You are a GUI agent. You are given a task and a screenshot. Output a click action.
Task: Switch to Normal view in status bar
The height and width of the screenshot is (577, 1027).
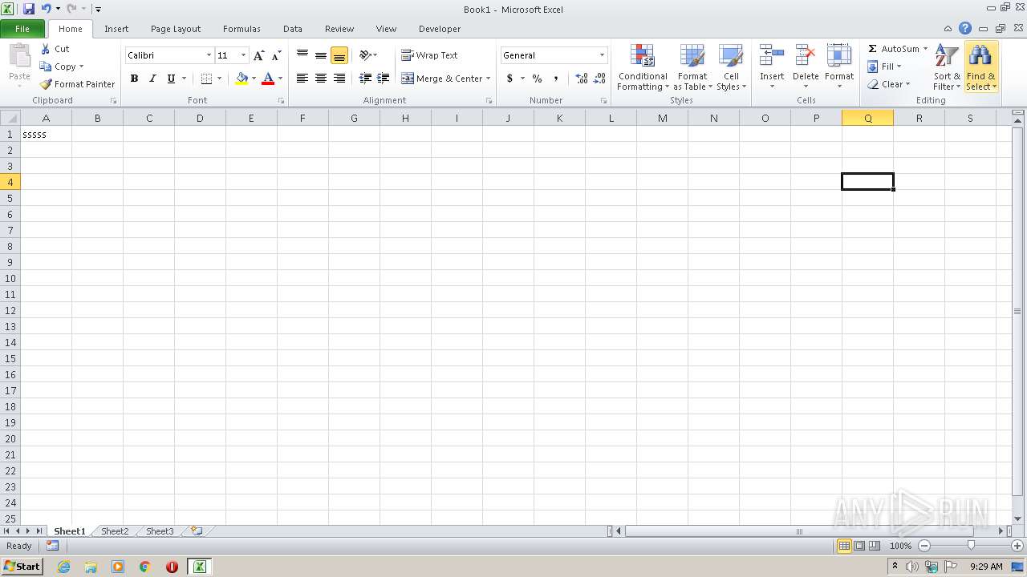coord(844,546)
